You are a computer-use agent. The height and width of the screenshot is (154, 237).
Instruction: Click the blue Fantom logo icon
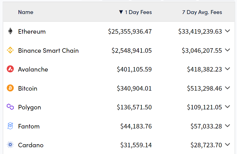pos(10,126)
